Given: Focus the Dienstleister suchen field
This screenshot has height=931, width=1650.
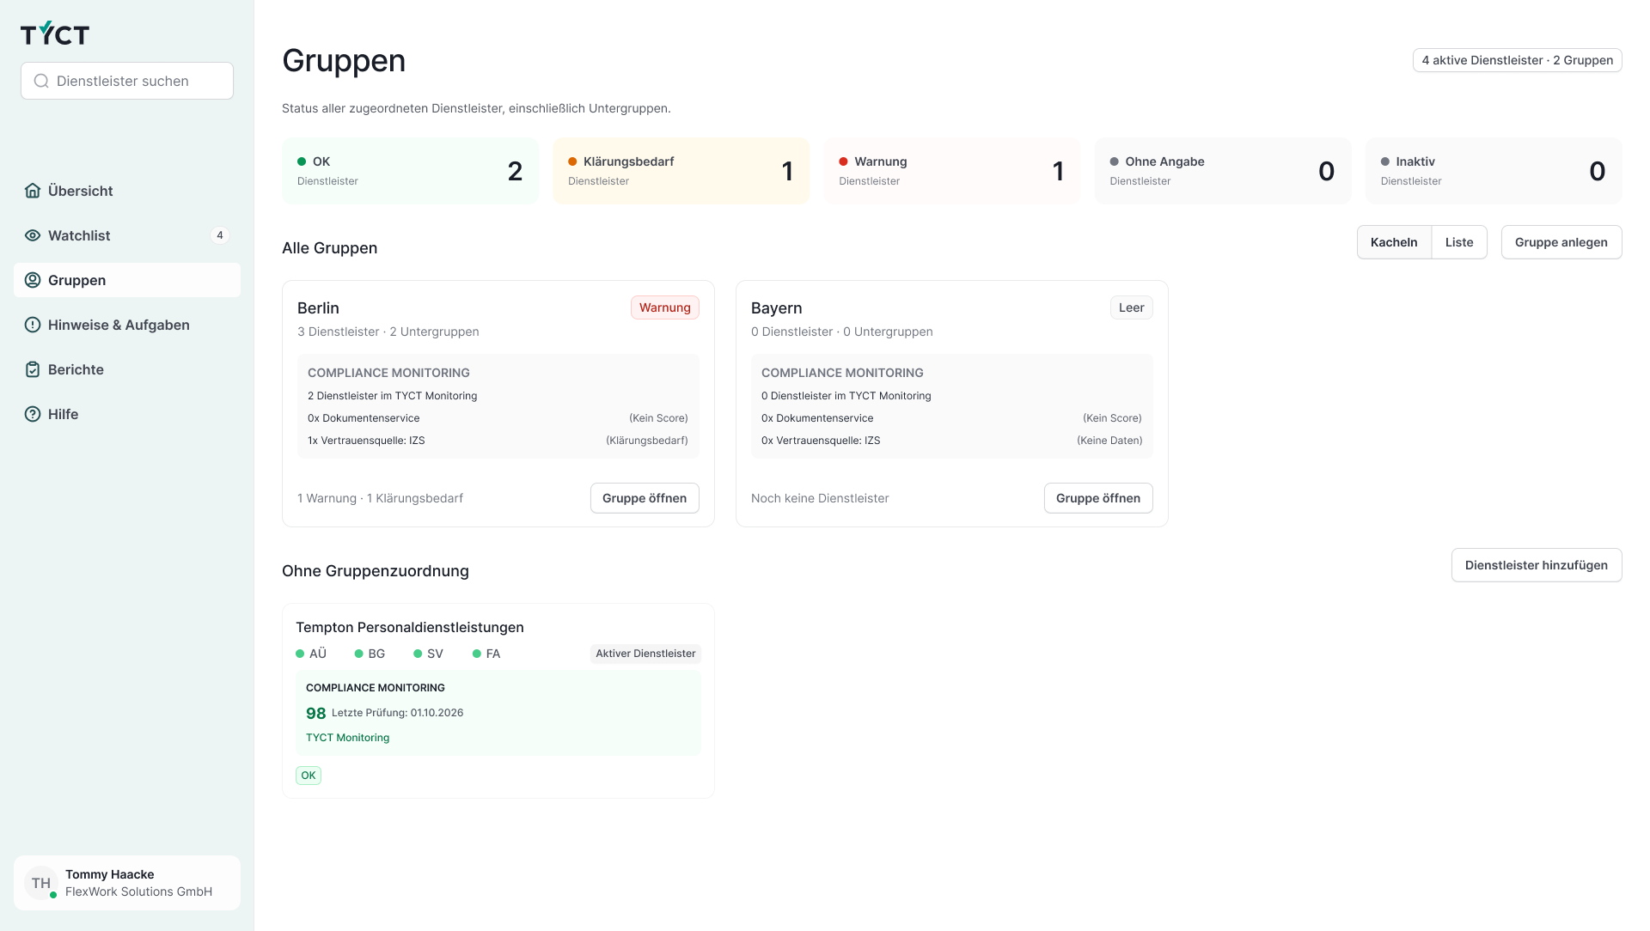Looking at the screenshot, I should (x=127, y=81).
